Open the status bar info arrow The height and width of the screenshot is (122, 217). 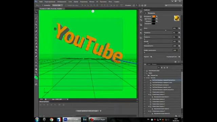coord(68,99)
